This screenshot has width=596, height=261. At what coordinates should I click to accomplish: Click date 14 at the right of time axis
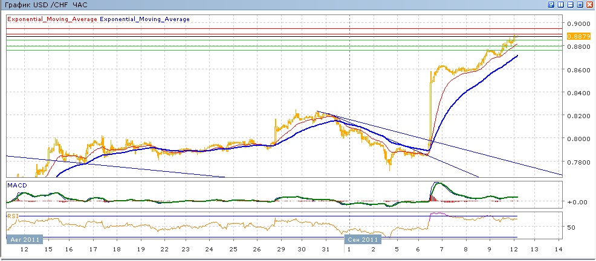pyautogui.click(x=558, y=250)
